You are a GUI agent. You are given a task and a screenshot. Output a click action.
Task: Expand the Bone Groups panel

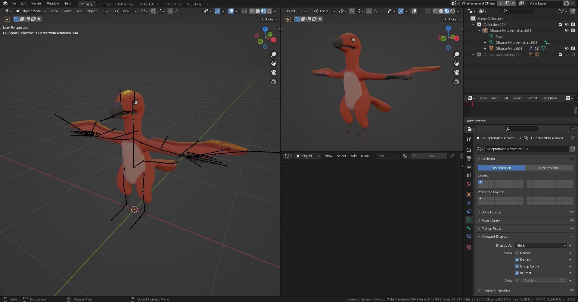[x=525, y=212]
